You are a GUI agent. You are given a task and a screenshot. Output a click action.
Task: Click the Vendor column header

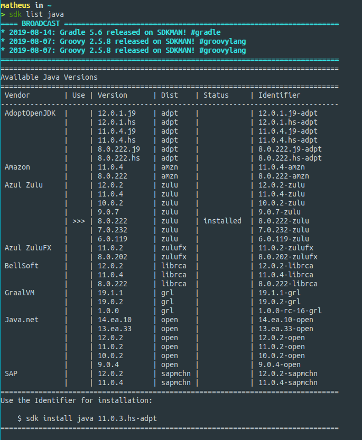pyautogui.click(x=17, y=95)
